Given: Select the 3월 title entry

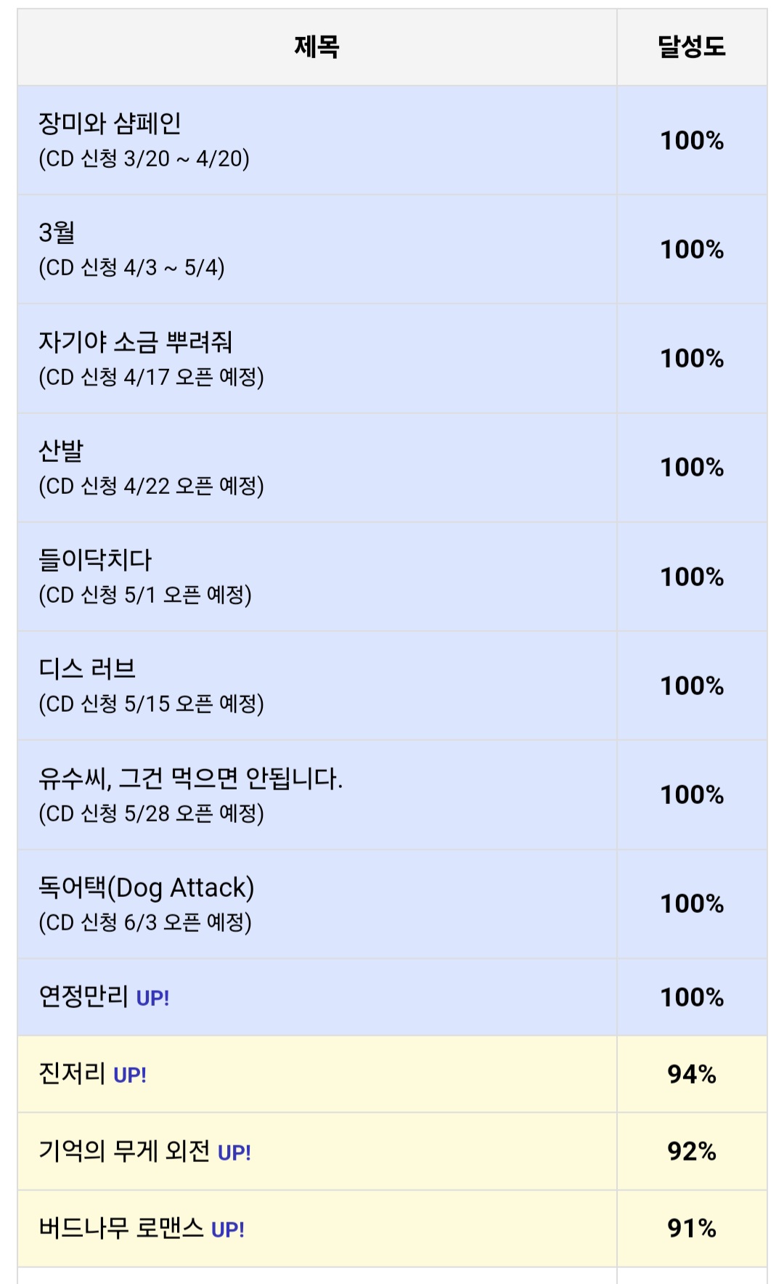Looking at the screenshot, I should [57, 233].
